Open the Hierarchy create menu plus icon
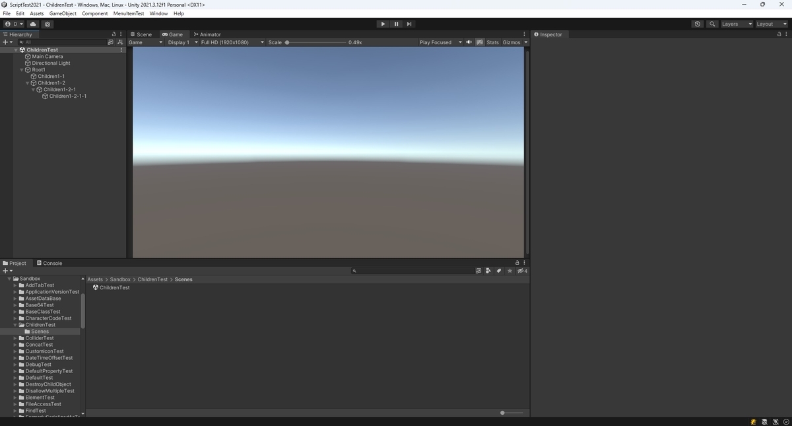 [x=5, y=42]
